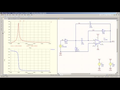This screenshot has width=120, height=90.
Task: Click the N1 net label
Action: click(x=79, y=23)
